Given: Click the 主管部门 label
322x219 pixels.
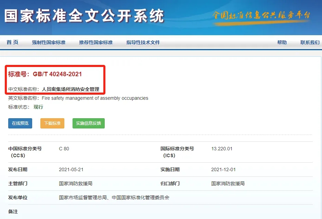Looking at the screenshot, I should click(18, 183).
